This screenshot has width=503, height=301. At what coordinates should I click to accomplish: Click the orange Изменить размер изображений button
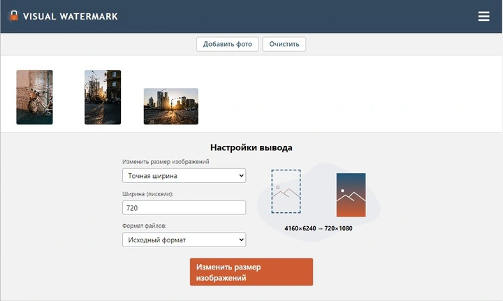(x=251, y=272)
